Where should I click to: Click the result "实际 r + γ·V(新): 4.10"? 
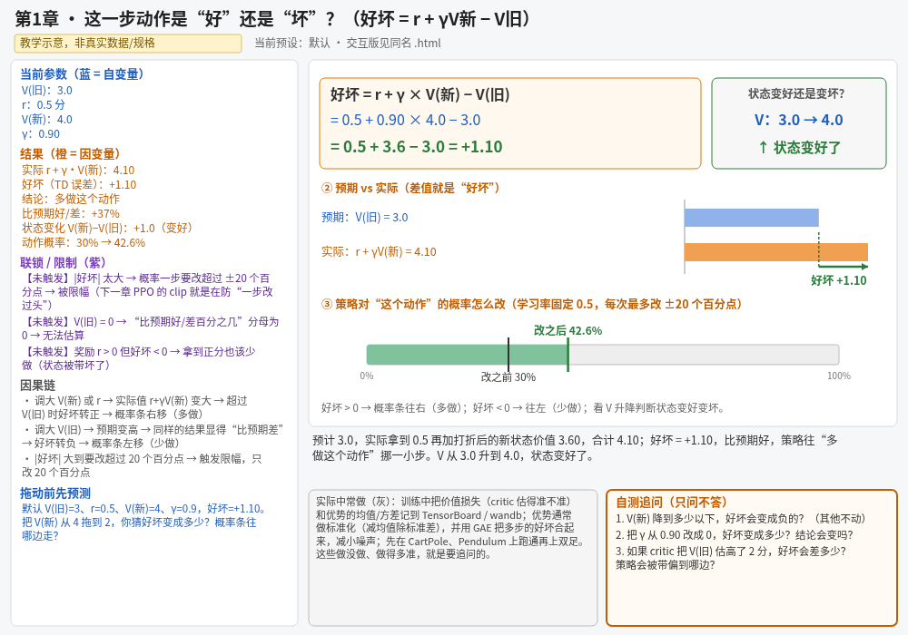pyautogui.click(x=78, y=170)
